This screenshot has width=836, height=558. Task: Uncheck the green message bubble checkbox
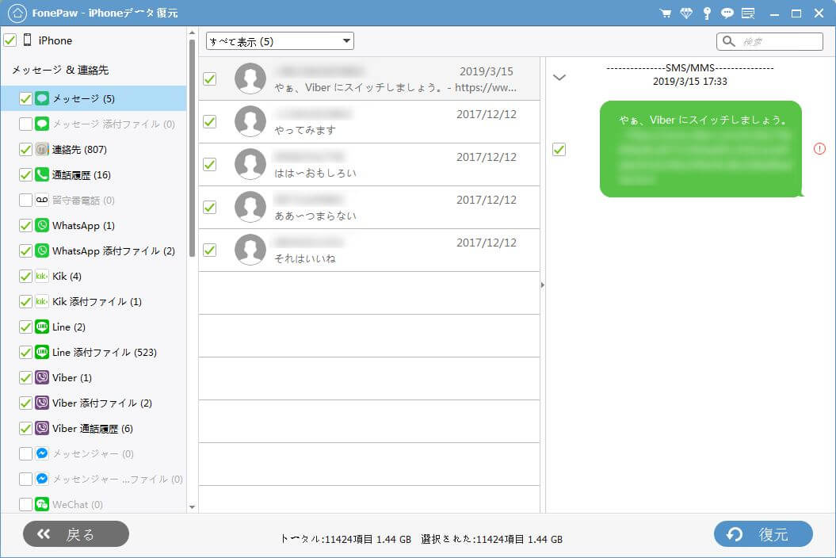(559, 149)
